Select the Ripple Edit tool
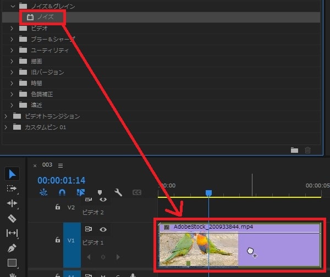The image size is (330, 277). pos(12,203)
